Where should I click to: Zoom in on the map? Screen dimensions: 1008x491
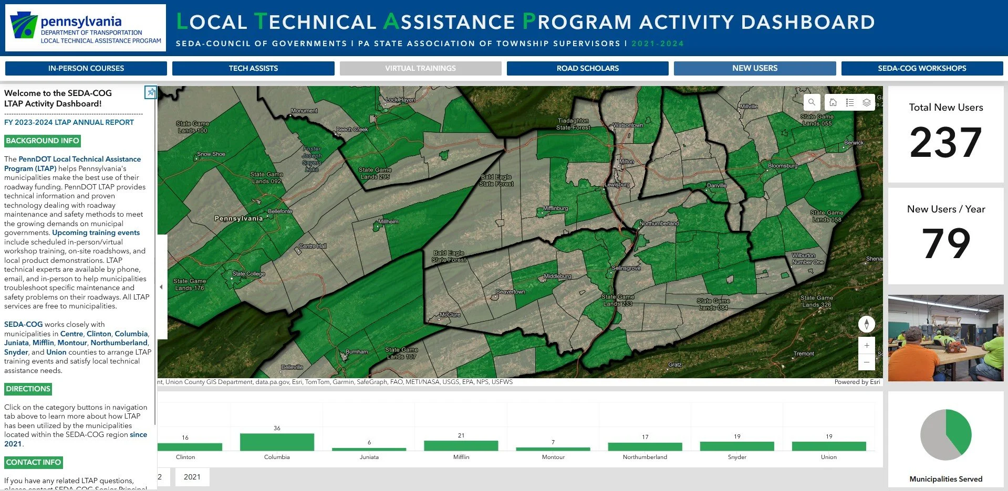(867, 345)
